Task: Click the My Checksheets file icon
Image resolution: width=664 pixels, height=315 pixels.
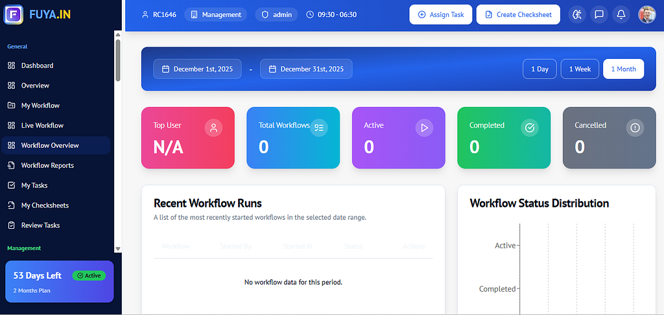Action: coord(12,205)
